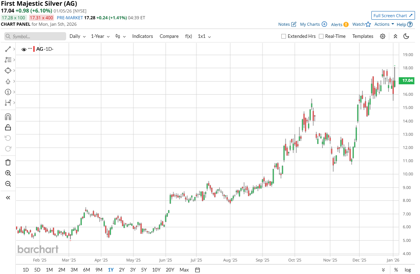Screen dimensions: 420x274
Task: Click the Symbol search input field
Action: point(35,36)
